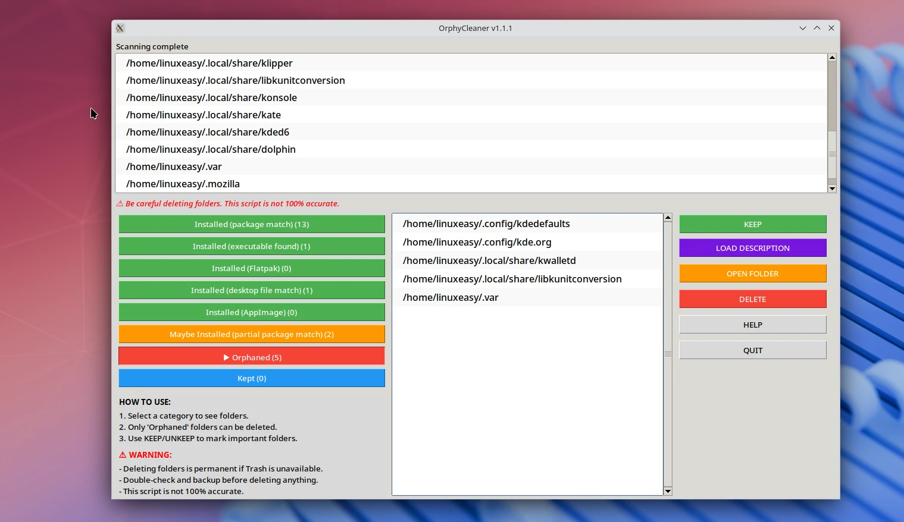Select the Installed (Flatpak) category

(252, 268)
